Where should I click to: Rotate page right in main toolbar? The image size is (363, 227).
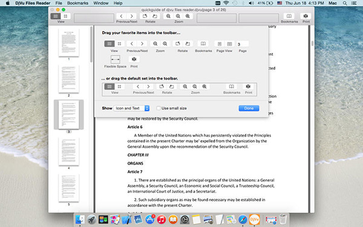(x=155, y=16)
